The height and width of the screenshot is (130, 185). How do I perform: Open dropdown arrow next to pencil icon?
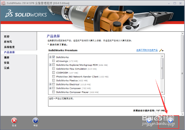163,51
